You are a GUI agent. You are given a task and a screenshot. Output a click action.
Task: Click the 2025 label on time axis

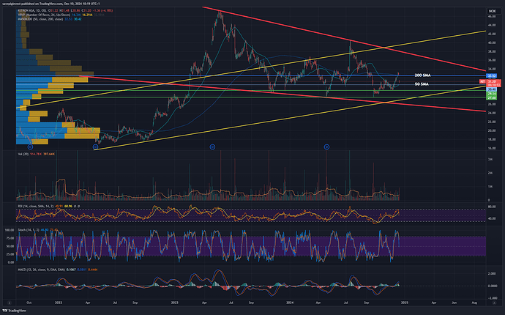[405, 303]
